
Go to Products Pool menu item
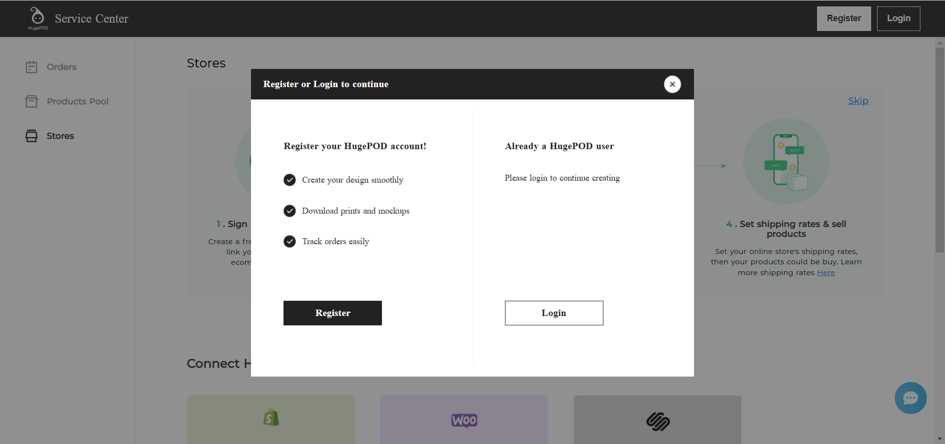pyautogui.click(x=78, y=101)
